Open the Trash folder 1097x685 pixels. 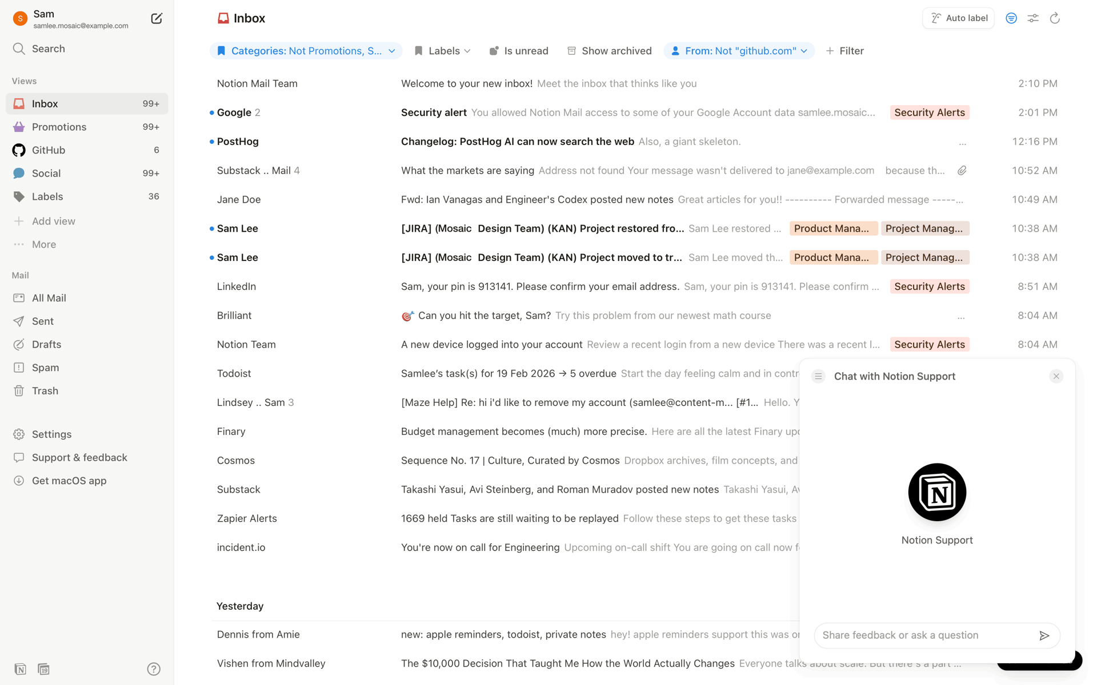pos(87,391)
